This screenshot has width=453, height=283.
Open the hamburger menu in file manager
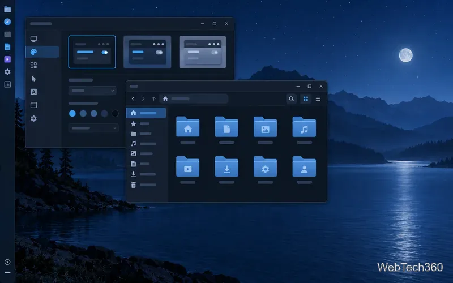pos(318,98)
